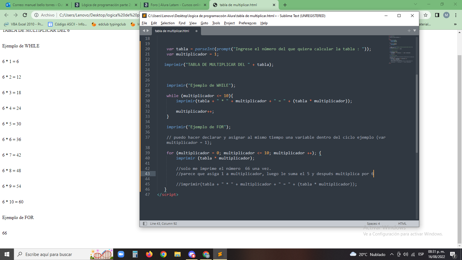
Task: Open Chrome three-dot menu
Action: coord(456,15)
